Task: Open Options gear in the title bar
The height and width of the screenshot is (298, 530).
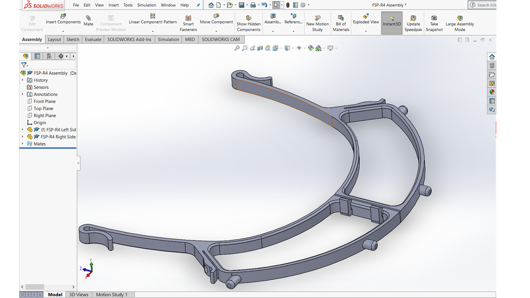Action: [303, 5]
